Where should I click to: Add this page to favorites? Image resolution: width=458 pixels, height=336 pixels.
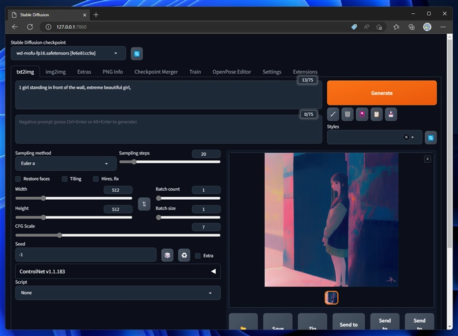coord(379,27)
